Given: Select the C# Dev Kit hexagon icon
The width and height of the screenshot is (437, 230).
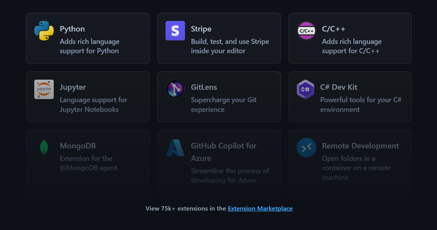Looking at the screenshot, I should 305,89.
